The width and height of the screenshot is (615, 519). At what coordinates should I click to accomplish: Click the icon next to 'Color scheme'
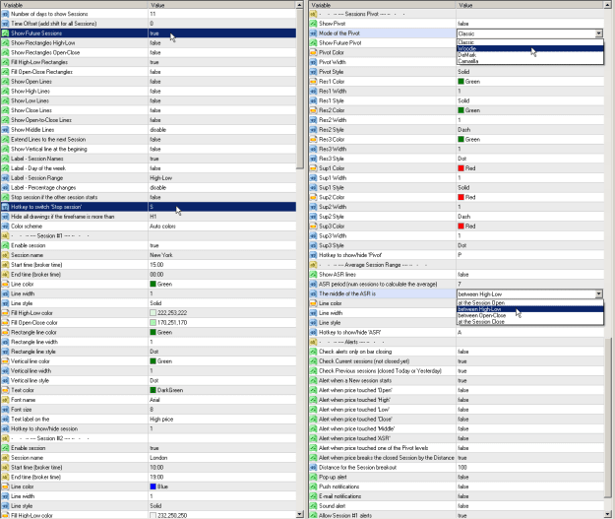click(x=5, y=227)
